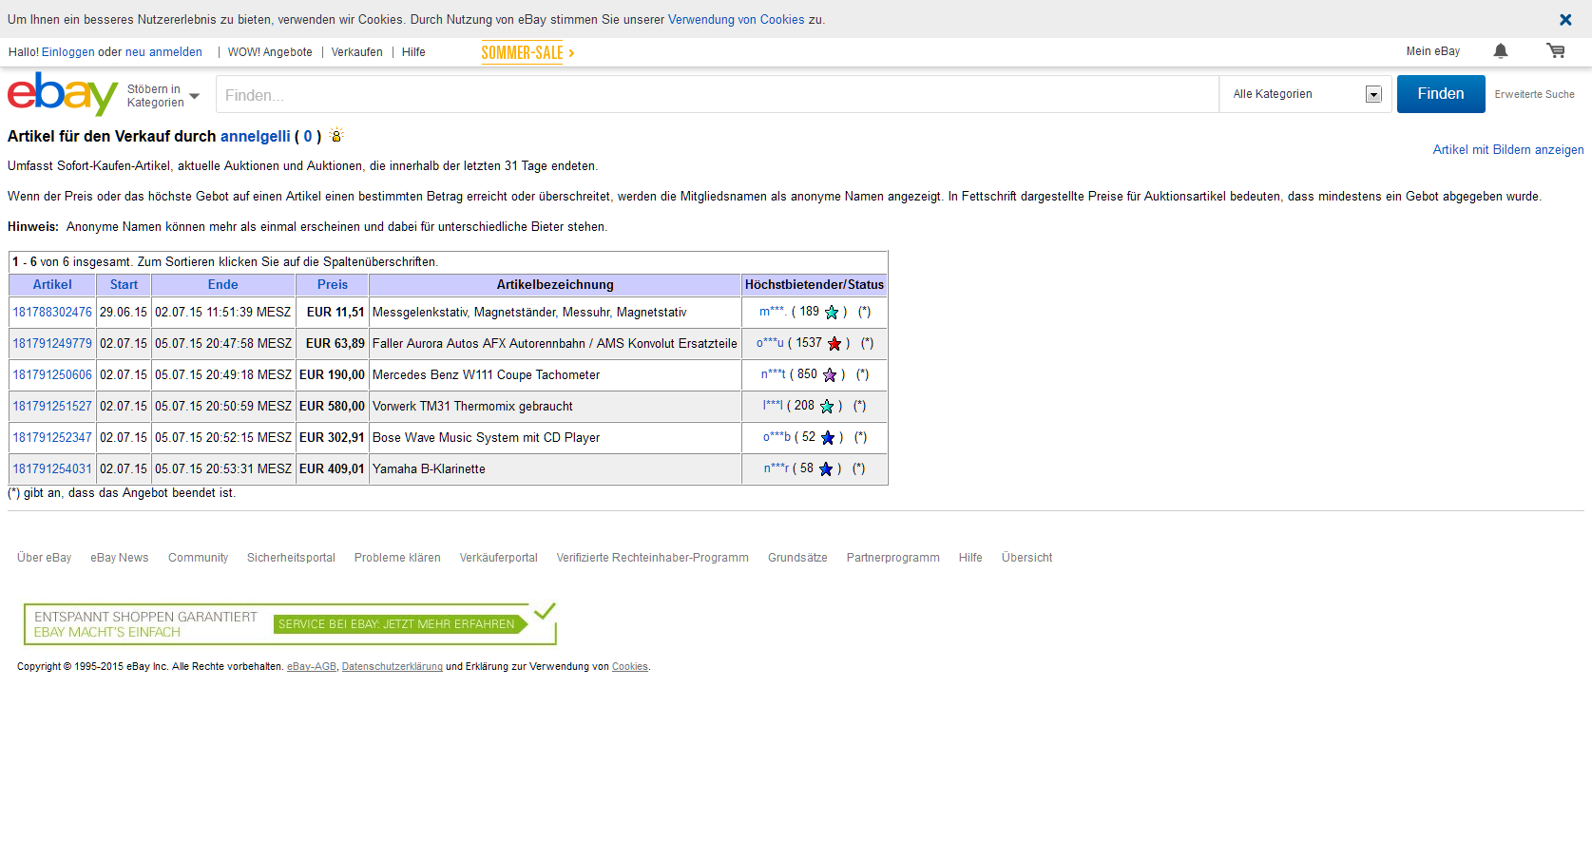Open the shopping cart icon
Viewport: 1592px width, 859px height.
click(x=1556, y=51)
